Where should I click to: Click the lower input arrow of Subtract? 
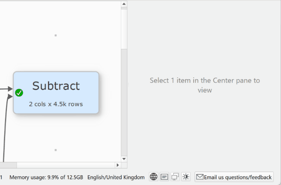10,97
